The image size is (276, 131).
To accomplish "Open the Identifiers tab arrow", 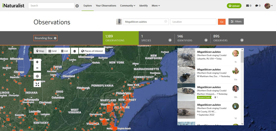I will point(206,40).
